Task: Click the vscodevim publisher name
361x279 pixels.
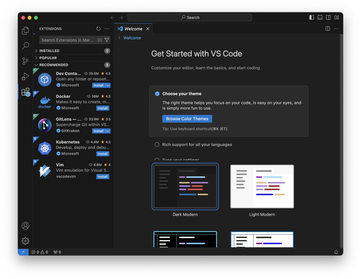Action: [x=66, y=176]
